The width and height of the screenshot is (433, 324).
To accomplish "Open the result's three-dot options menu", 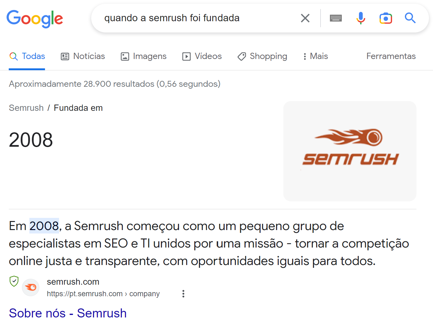I will point(183,294).
